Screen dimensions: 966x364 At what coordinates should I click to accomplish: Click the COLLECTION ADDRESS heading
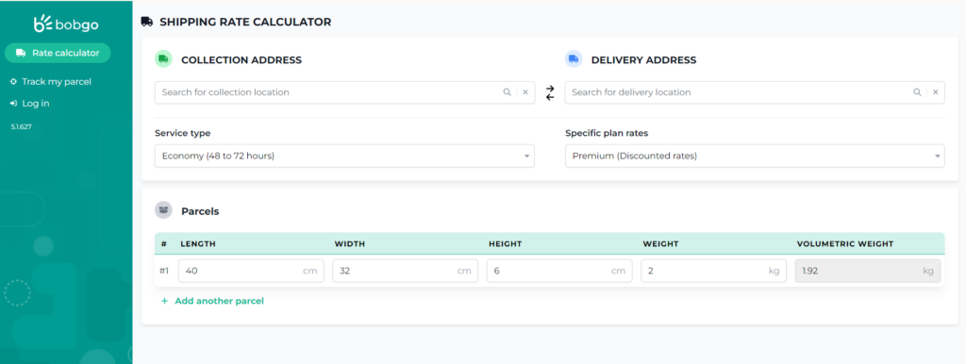(241, 59)
